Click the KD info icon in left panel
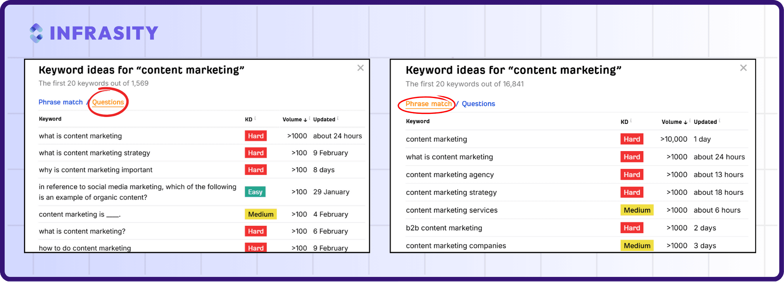The width and height of the screenshot is (784, 282). tap(255, 118)
